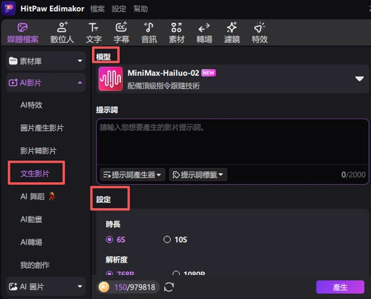
Task: Select the 文字 text tool
Action: [94, 33]
